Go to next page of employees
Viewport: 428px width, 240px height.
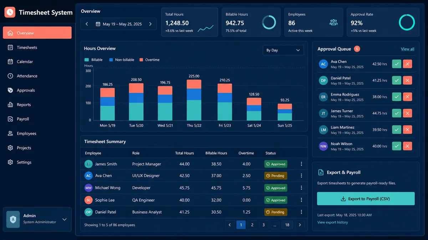click(x=300, y=225)
